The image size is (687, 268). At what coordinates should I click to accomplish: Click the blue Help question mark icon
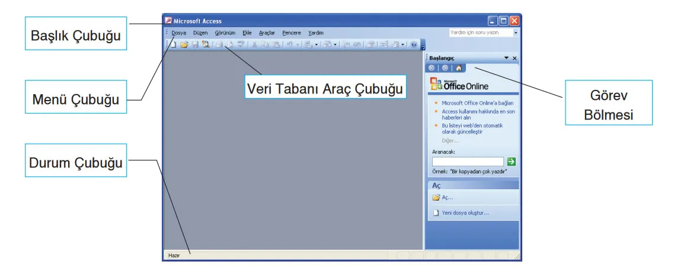[x=414, y=44]
